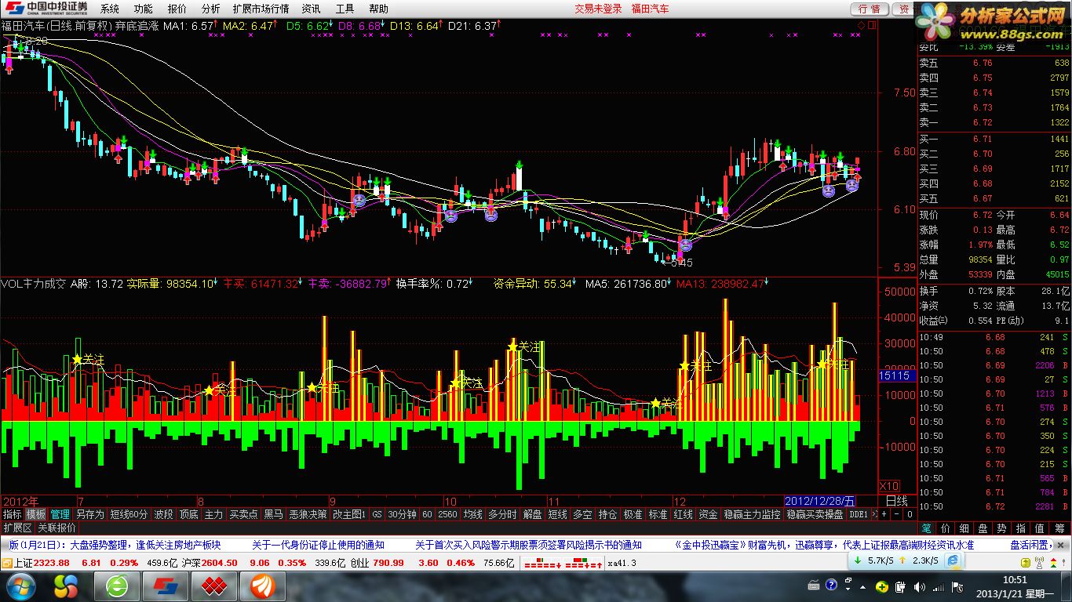
Task: Select the 盘 tab in quote panel
Action: click(983, 528)
